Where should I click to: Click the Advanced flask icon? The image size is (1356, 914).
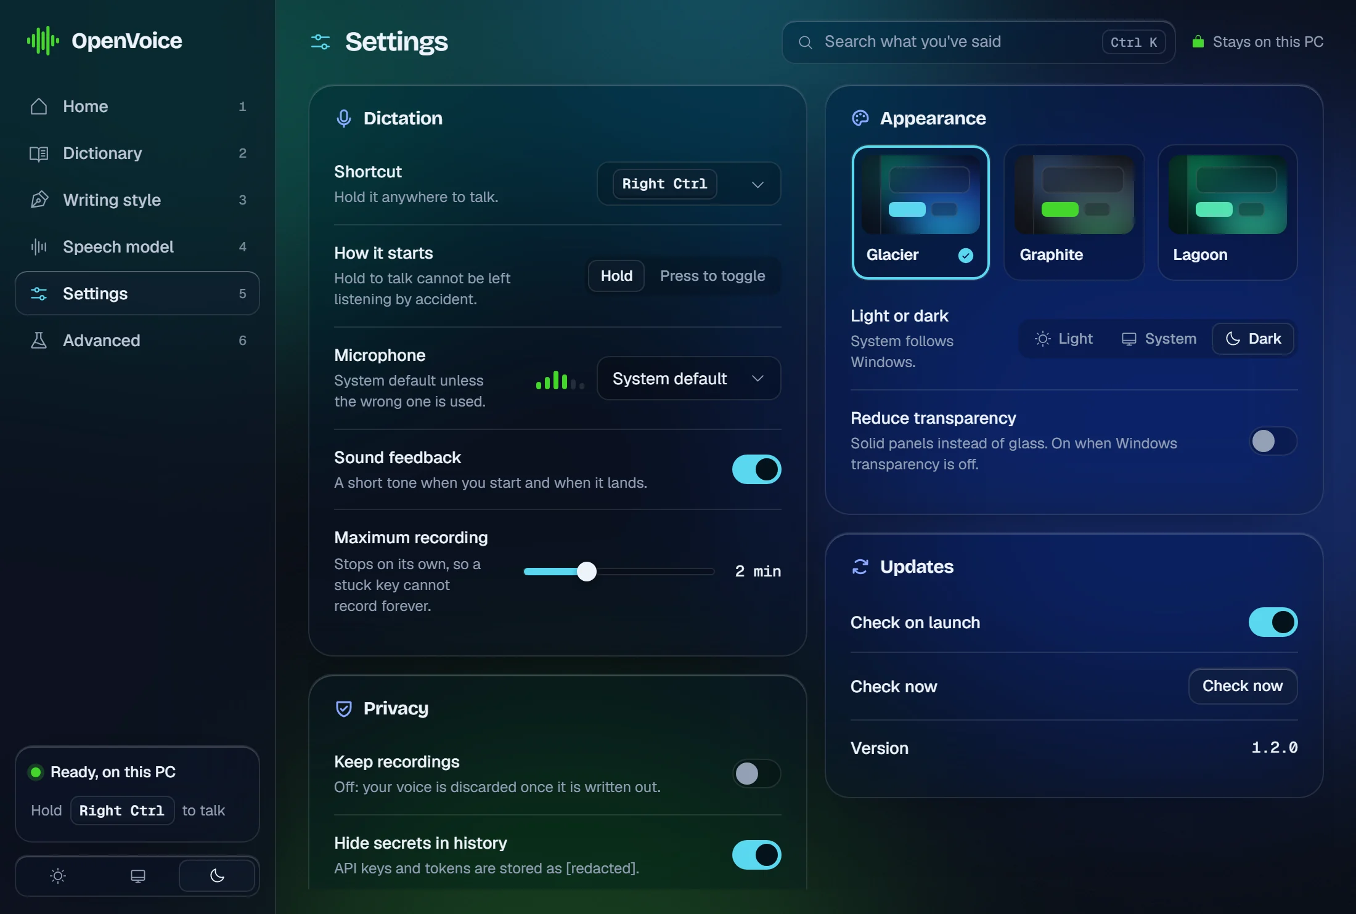tap(39, 341)
